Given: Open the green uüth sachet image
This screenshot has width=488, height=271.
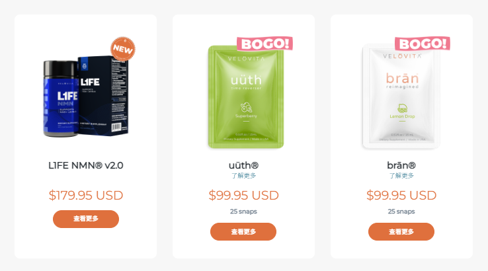Looking at the screenshot, I should point(246,97).
